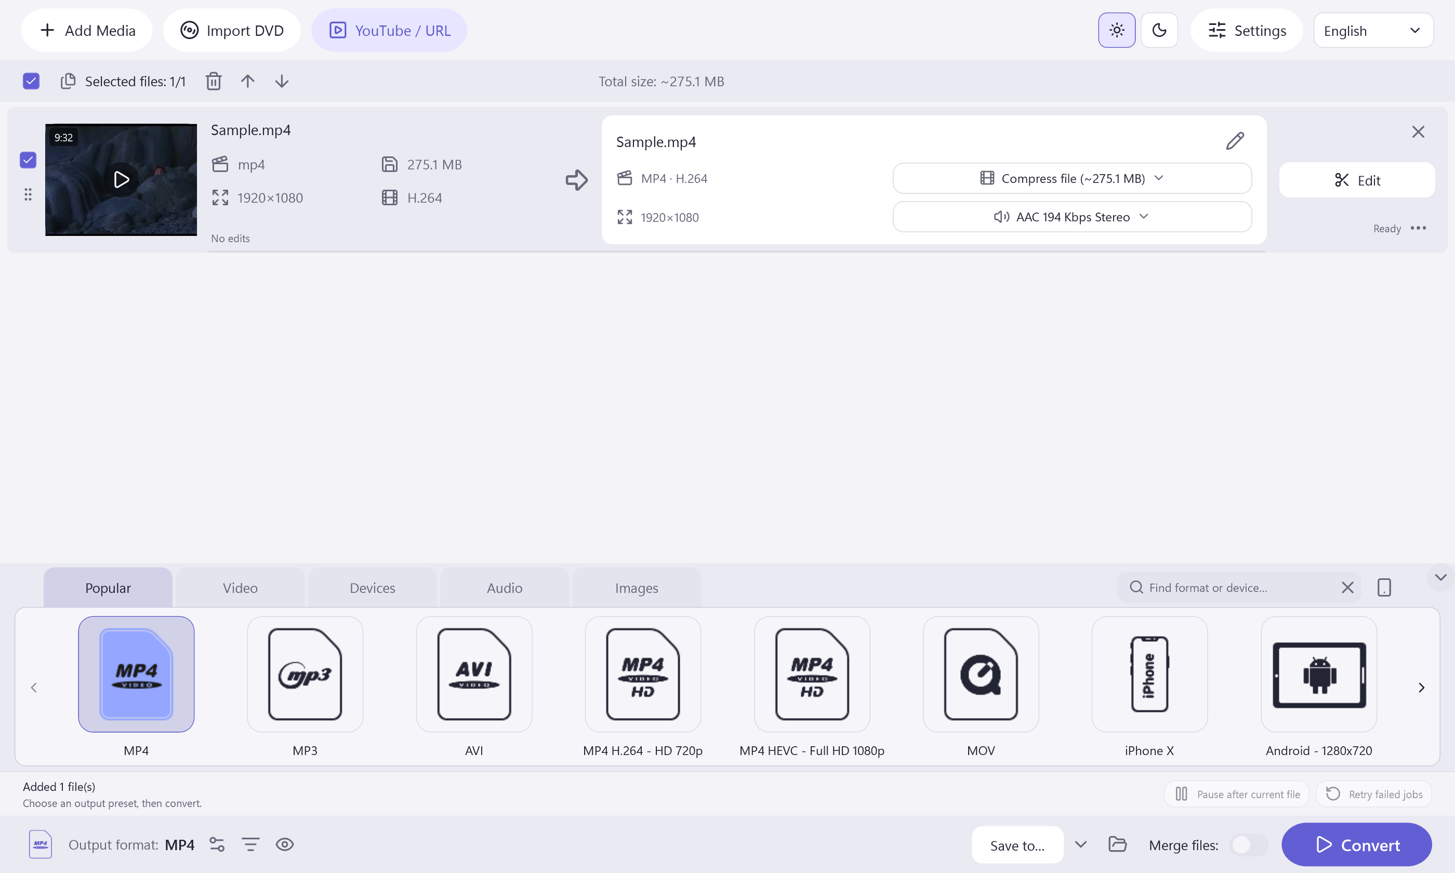Select the MP4 format preset
Image resolution: width=1455 pixels, height=873 pixels.
click(x=136, y=674)
